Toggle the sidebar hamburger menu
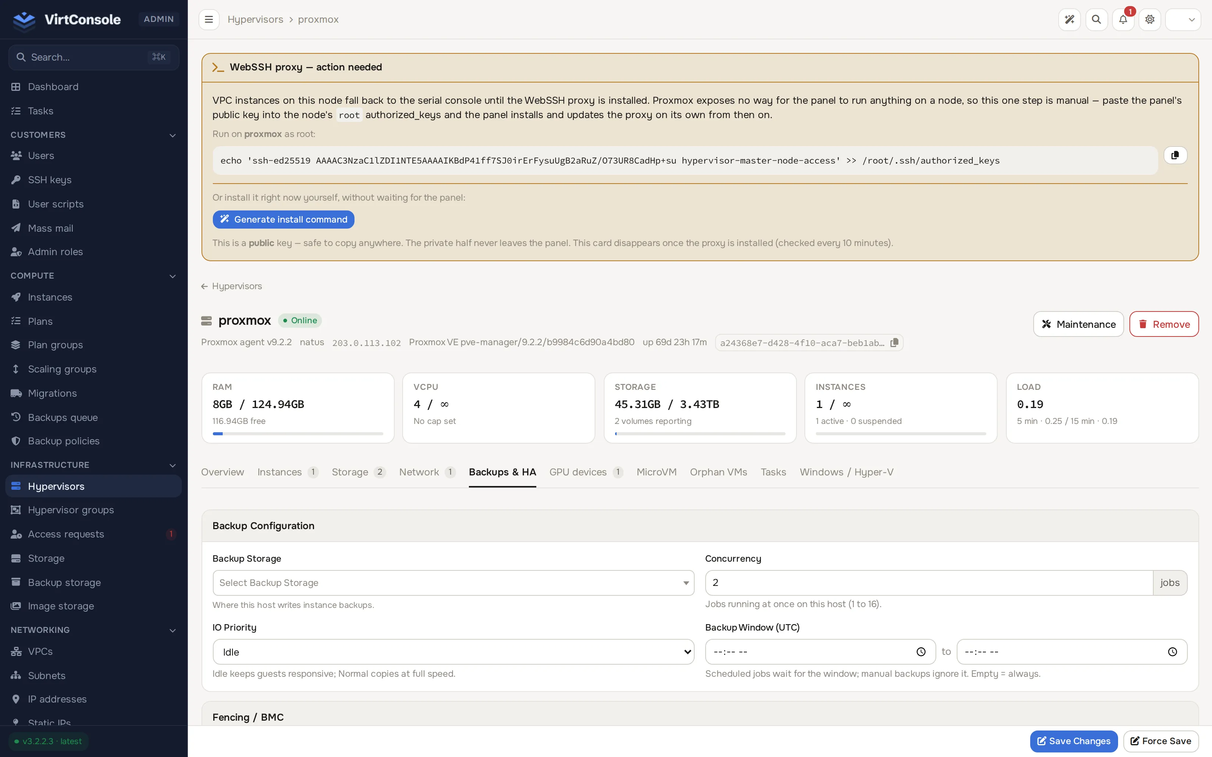 [209, 20]
